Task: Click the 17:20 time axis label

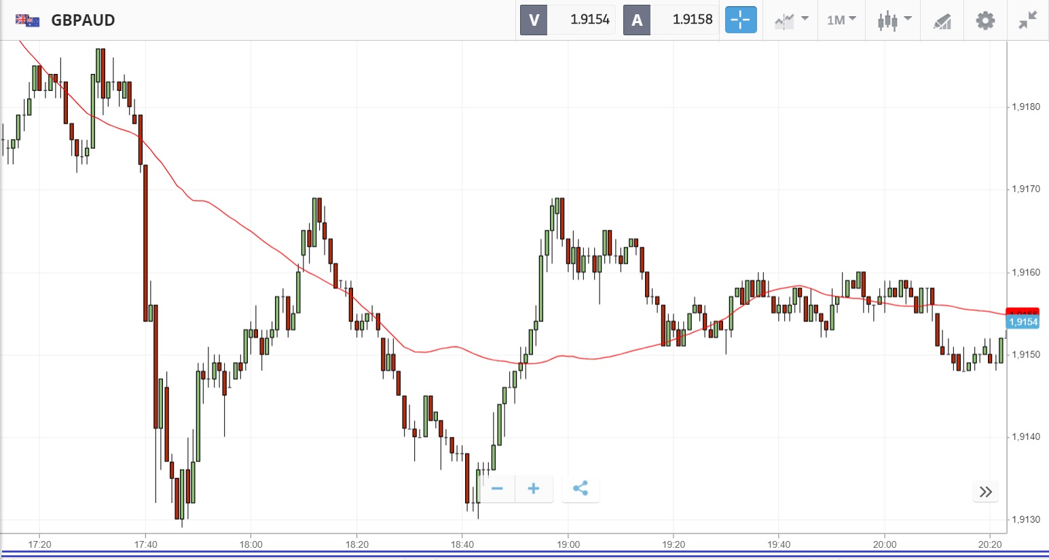Action: click(x=40, y=544)
